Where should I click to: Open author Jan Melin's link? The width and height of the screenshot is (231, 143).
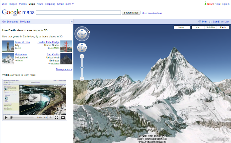click(x=55, y=48)
